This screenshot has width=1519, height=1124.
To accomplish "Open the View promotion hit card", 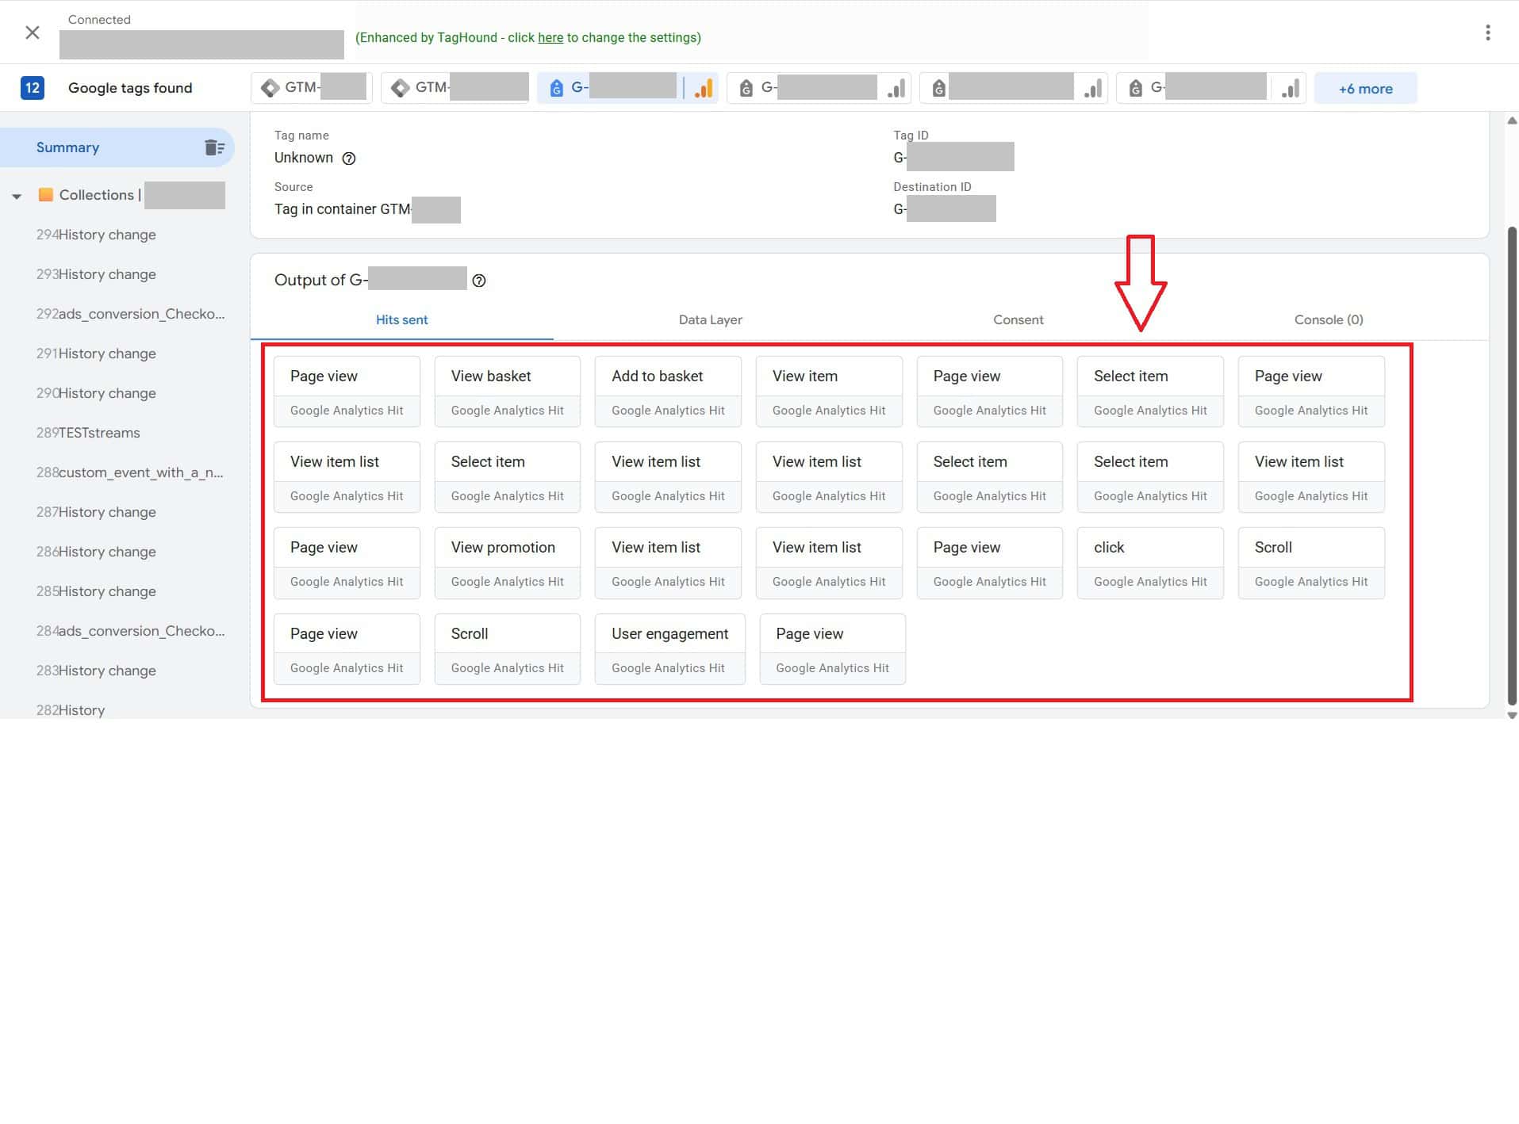I will (507, 563).
